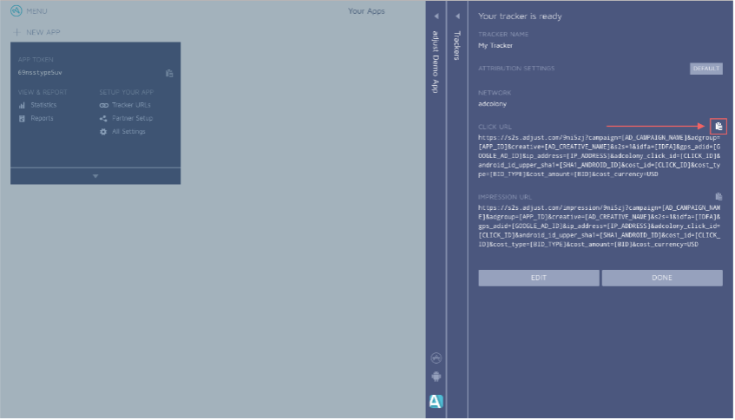This screenshot has width=735, height=420.
Task: Collapse the adjust Demo App panel arrow
Action: [436, 16]
